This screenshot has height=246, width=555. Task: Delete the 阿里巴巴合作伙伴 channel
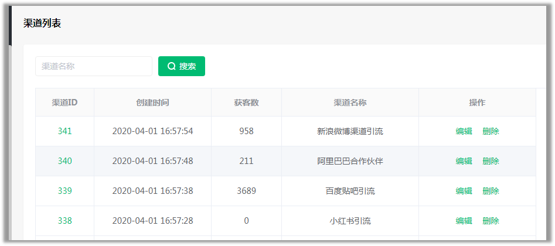coord(491,161)
